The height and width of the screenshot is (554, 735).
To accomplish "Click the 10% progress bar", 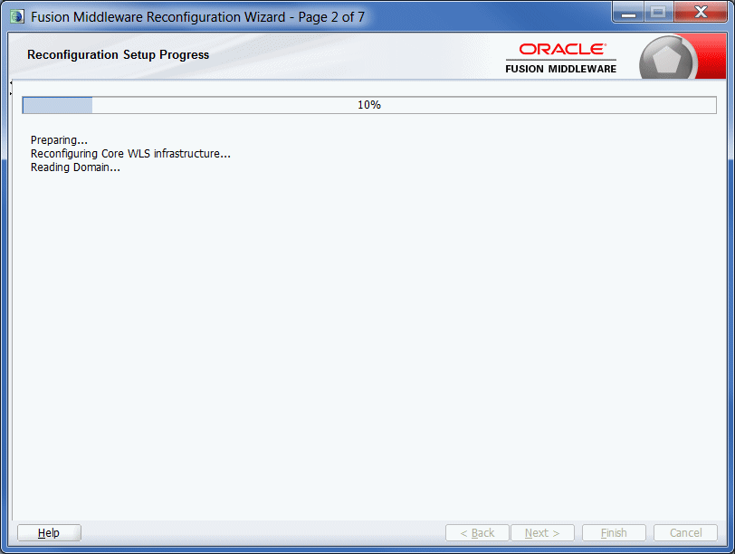I will [369, 105].
